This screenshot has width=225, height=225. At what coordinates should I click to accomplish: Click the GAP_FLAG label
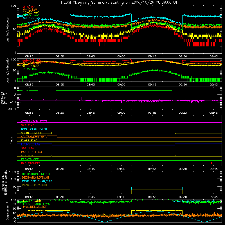point(28,125)
